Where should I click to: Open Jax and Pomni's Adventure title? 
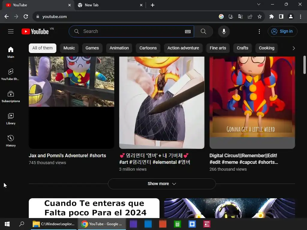[67, 156]
